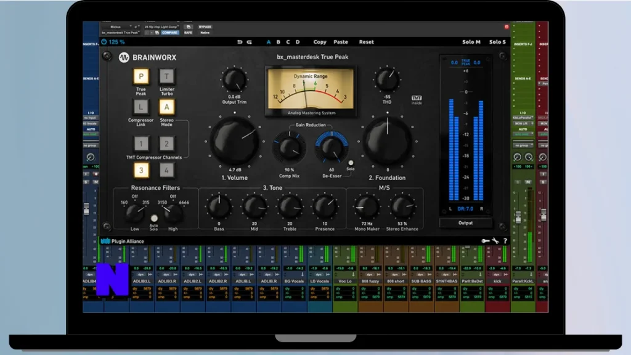The width and height of the screenshot is (631, 355).
Task: Click the SAFE button
Action: (x=188, y=33)
